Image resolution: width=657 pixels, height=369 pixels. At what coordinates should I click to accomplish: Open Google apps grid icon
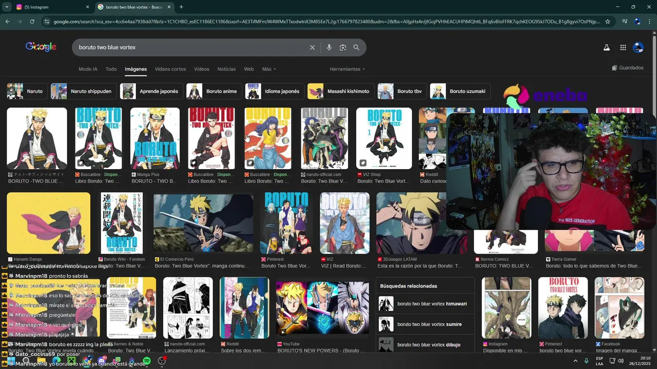point(623,47)
